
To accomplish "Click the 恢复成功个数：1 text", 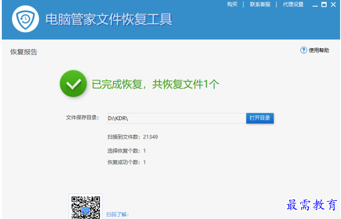I will [127, 162].
